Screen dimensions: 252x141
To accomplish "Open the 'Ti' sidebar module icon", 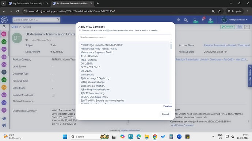I will [x=4, y=72].
